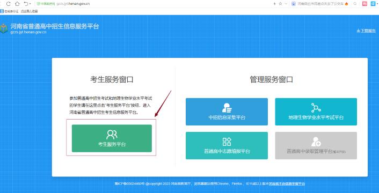Open the first bookmark bar item with blue icon

(9, 11)
